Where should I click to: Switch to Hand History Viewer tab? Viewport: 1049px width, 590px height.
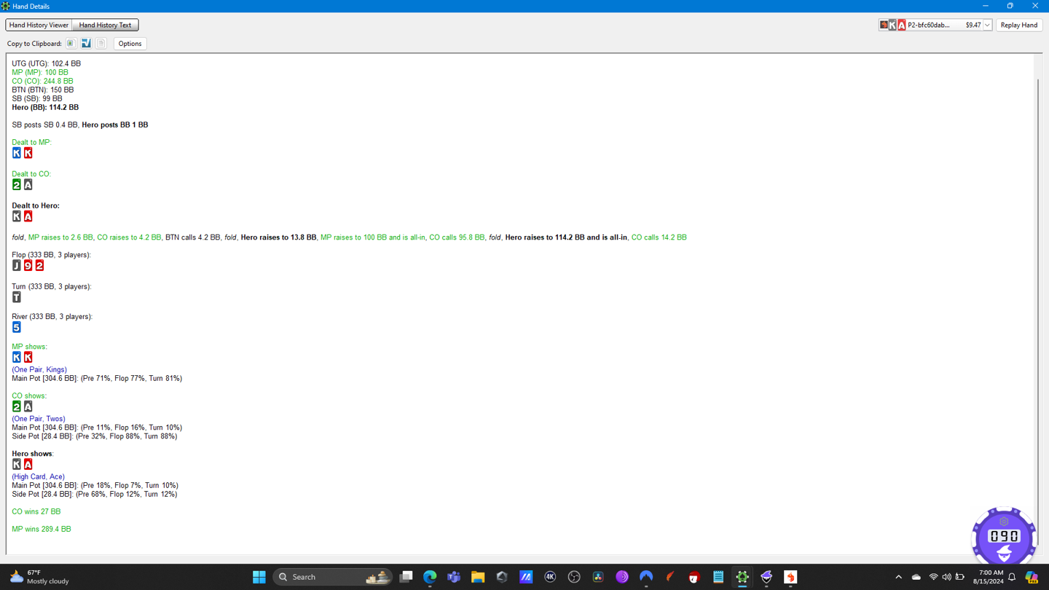[39, 25]
